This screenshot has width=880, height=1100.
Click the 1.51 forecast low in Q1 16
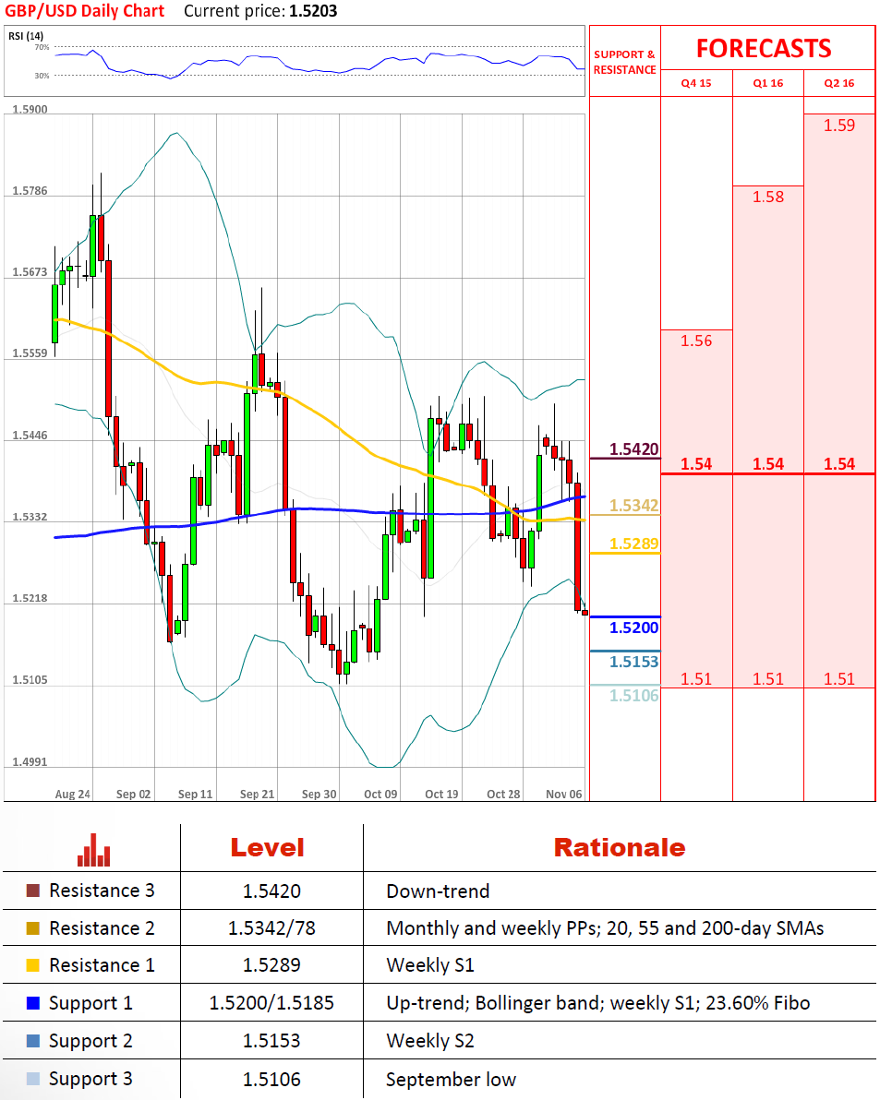coord(767,679)
